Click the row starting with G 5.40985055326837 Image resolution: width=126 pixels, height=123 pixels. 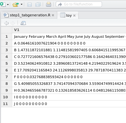point(69,84)
